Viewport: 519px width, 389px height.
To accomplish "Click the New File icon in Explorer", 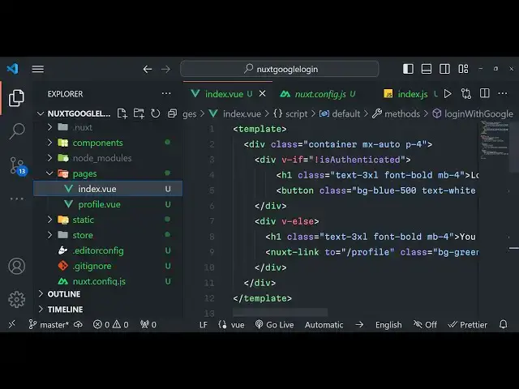I will point(122,113).
